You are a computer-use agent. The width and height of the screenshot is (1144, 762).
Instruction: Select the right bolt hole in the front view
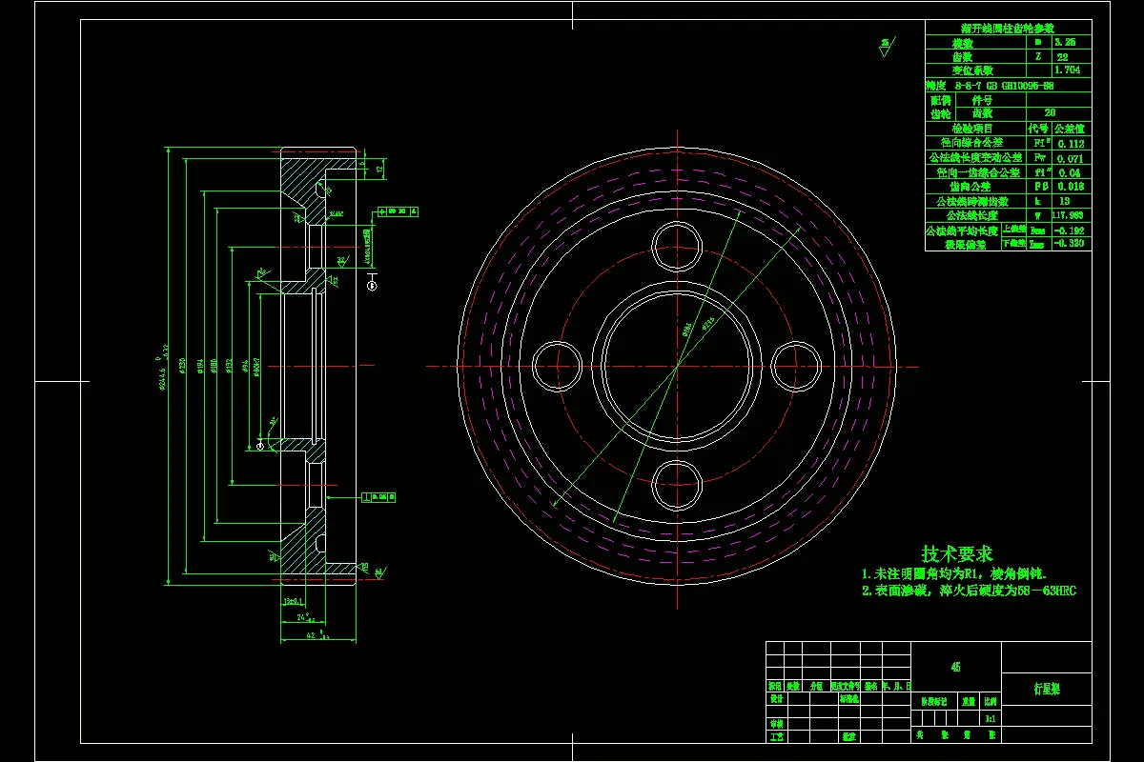coord(797,366)
